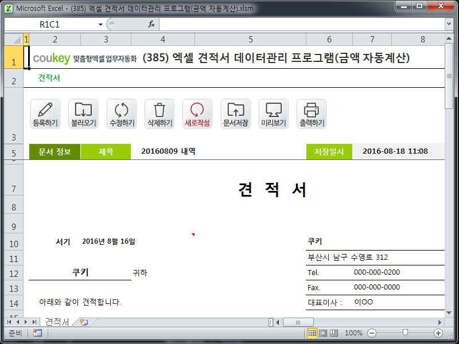The width and height of the screenshot is (459, 344).
Task: Click the macro record icon in status bar
Action: tap(37, 333)
